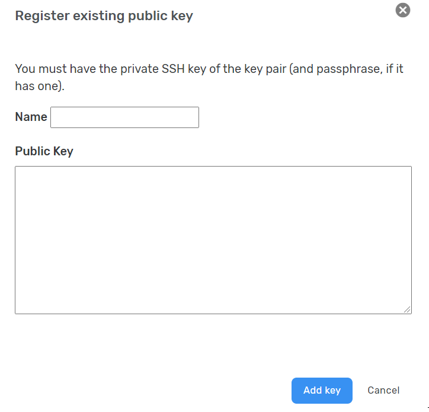429x412 pixels.
Task: Click the textarea resize handle corner
Action: coord(407,309)
